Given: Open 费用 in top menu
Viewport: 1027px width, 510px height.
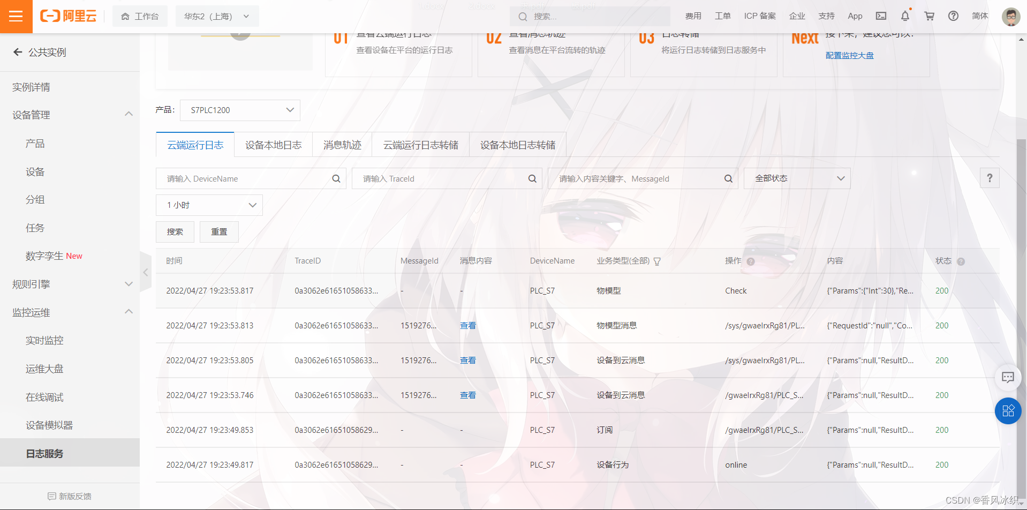Looking at the screenshot, I should coord(693,16).
